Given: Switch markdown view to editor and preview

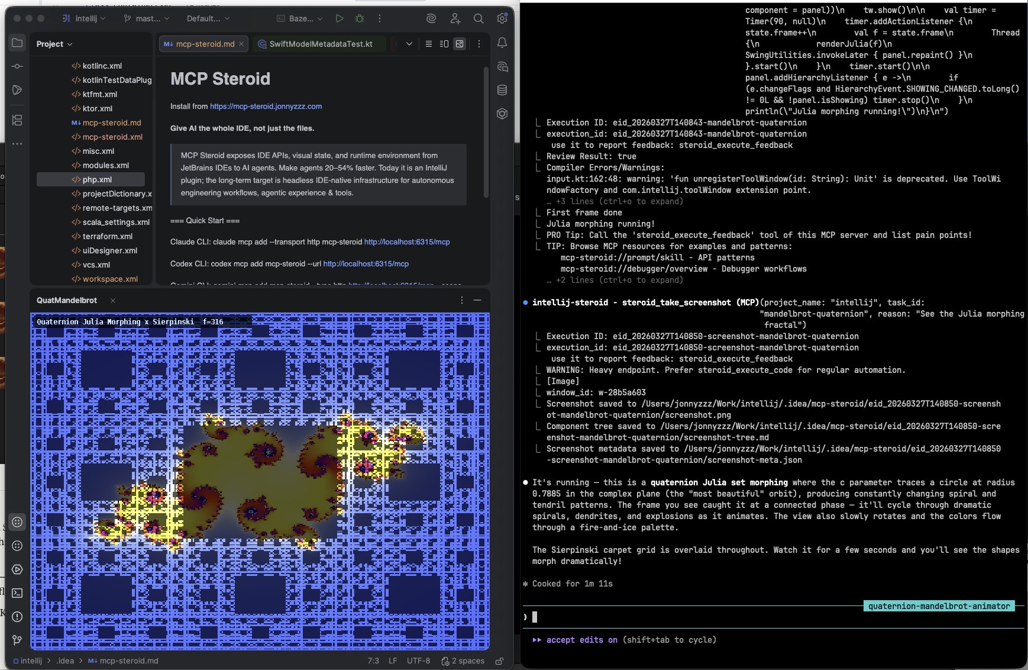Looking at the screenshot, I should pyautogui.click(x=444, y=44).
